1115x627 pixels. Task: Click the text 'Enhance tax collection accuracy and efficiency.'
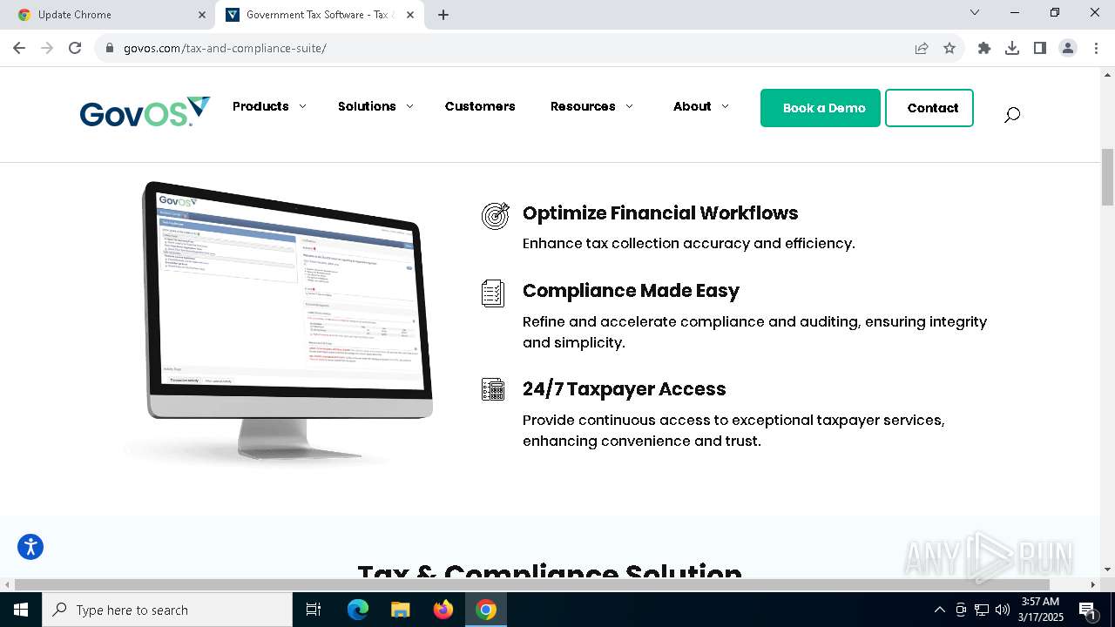pyautogui.click(x=689, y=244)
